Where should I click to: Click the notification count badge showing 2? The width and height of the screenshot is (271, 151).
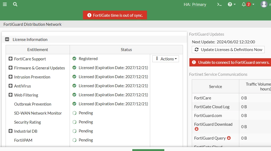click(249, 4)
